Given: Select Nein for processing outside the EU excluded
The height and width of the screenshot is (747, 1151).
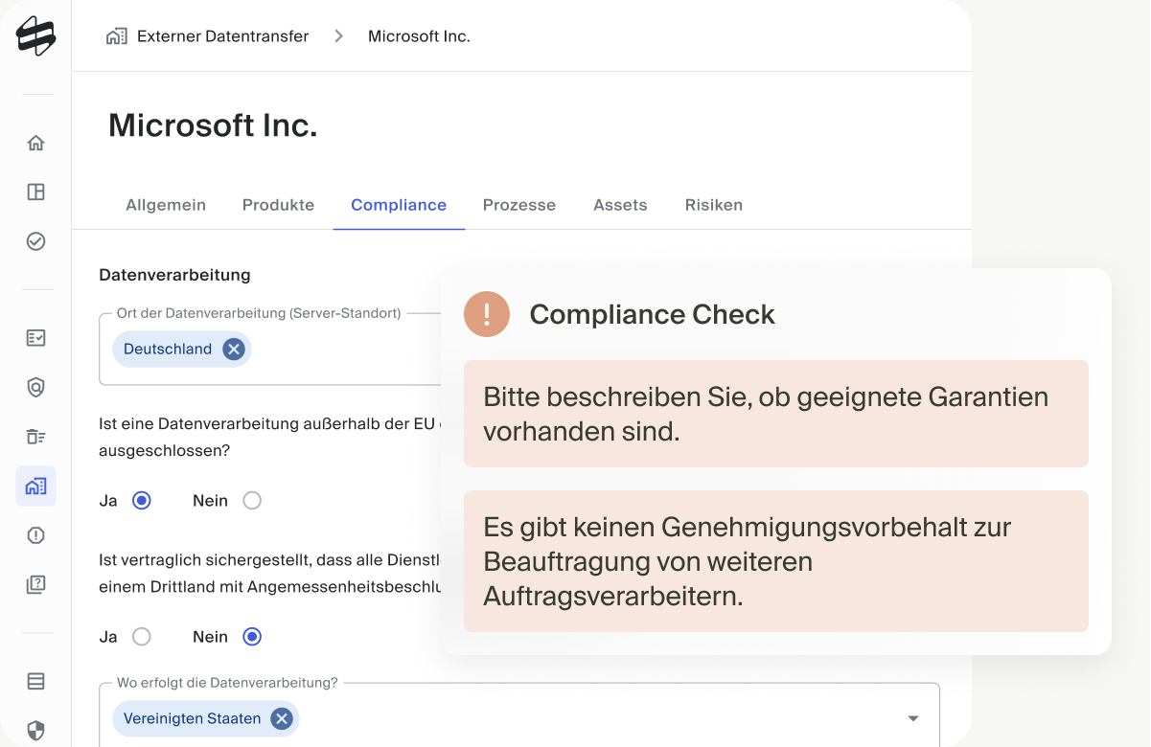Looking at the screenshot, I should [252, 500].
